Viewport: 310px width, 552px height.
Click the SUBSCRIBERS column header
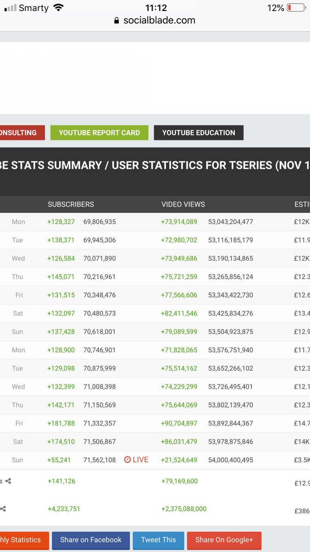tap(71, 204)
